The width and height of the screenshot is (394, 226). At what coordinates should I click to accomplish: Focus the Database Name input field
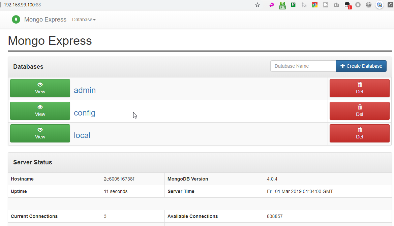pos(303,66)
